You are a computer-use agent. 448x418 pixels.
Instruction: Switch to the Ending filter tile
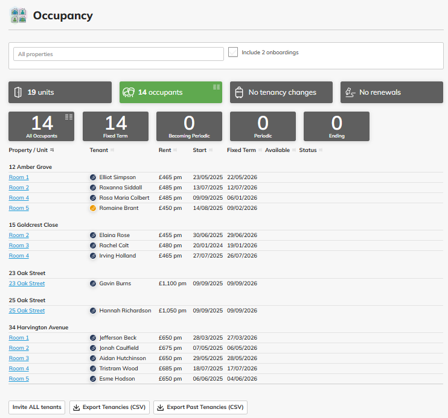tap(336, 126)
